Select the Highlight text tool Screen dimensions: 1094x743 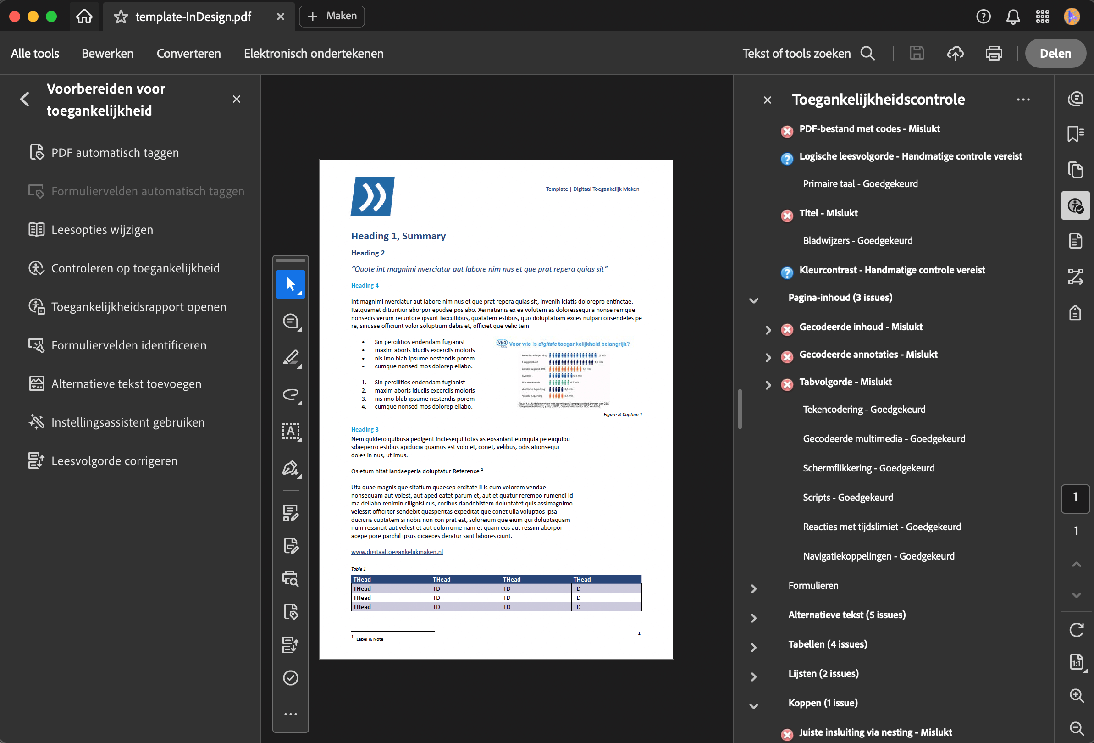tap(290, 358)
